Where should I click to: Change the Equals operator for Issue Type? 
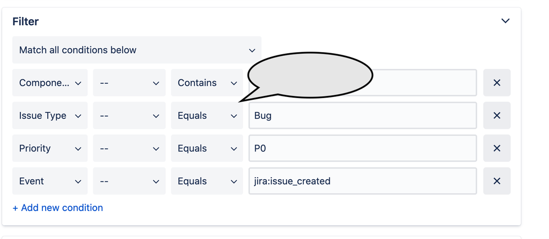pyautogui.click(x=207, y=116)
